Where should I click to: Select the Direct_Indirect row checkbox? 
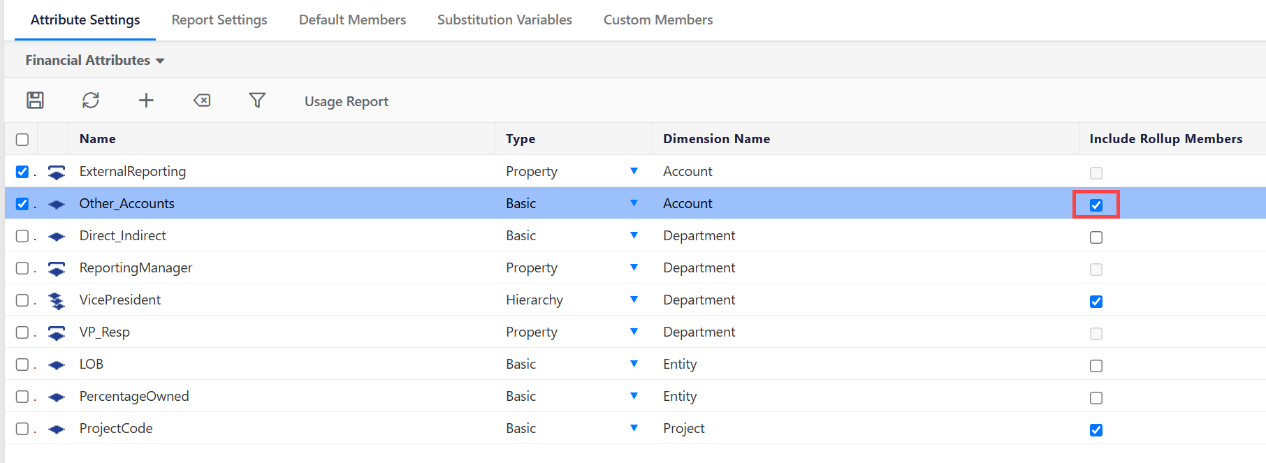pyautogui.click(x=22, y=236)
